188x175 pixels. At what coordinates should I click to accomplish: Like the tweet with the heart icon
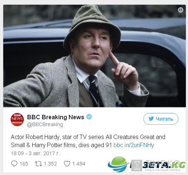(67, 164)
